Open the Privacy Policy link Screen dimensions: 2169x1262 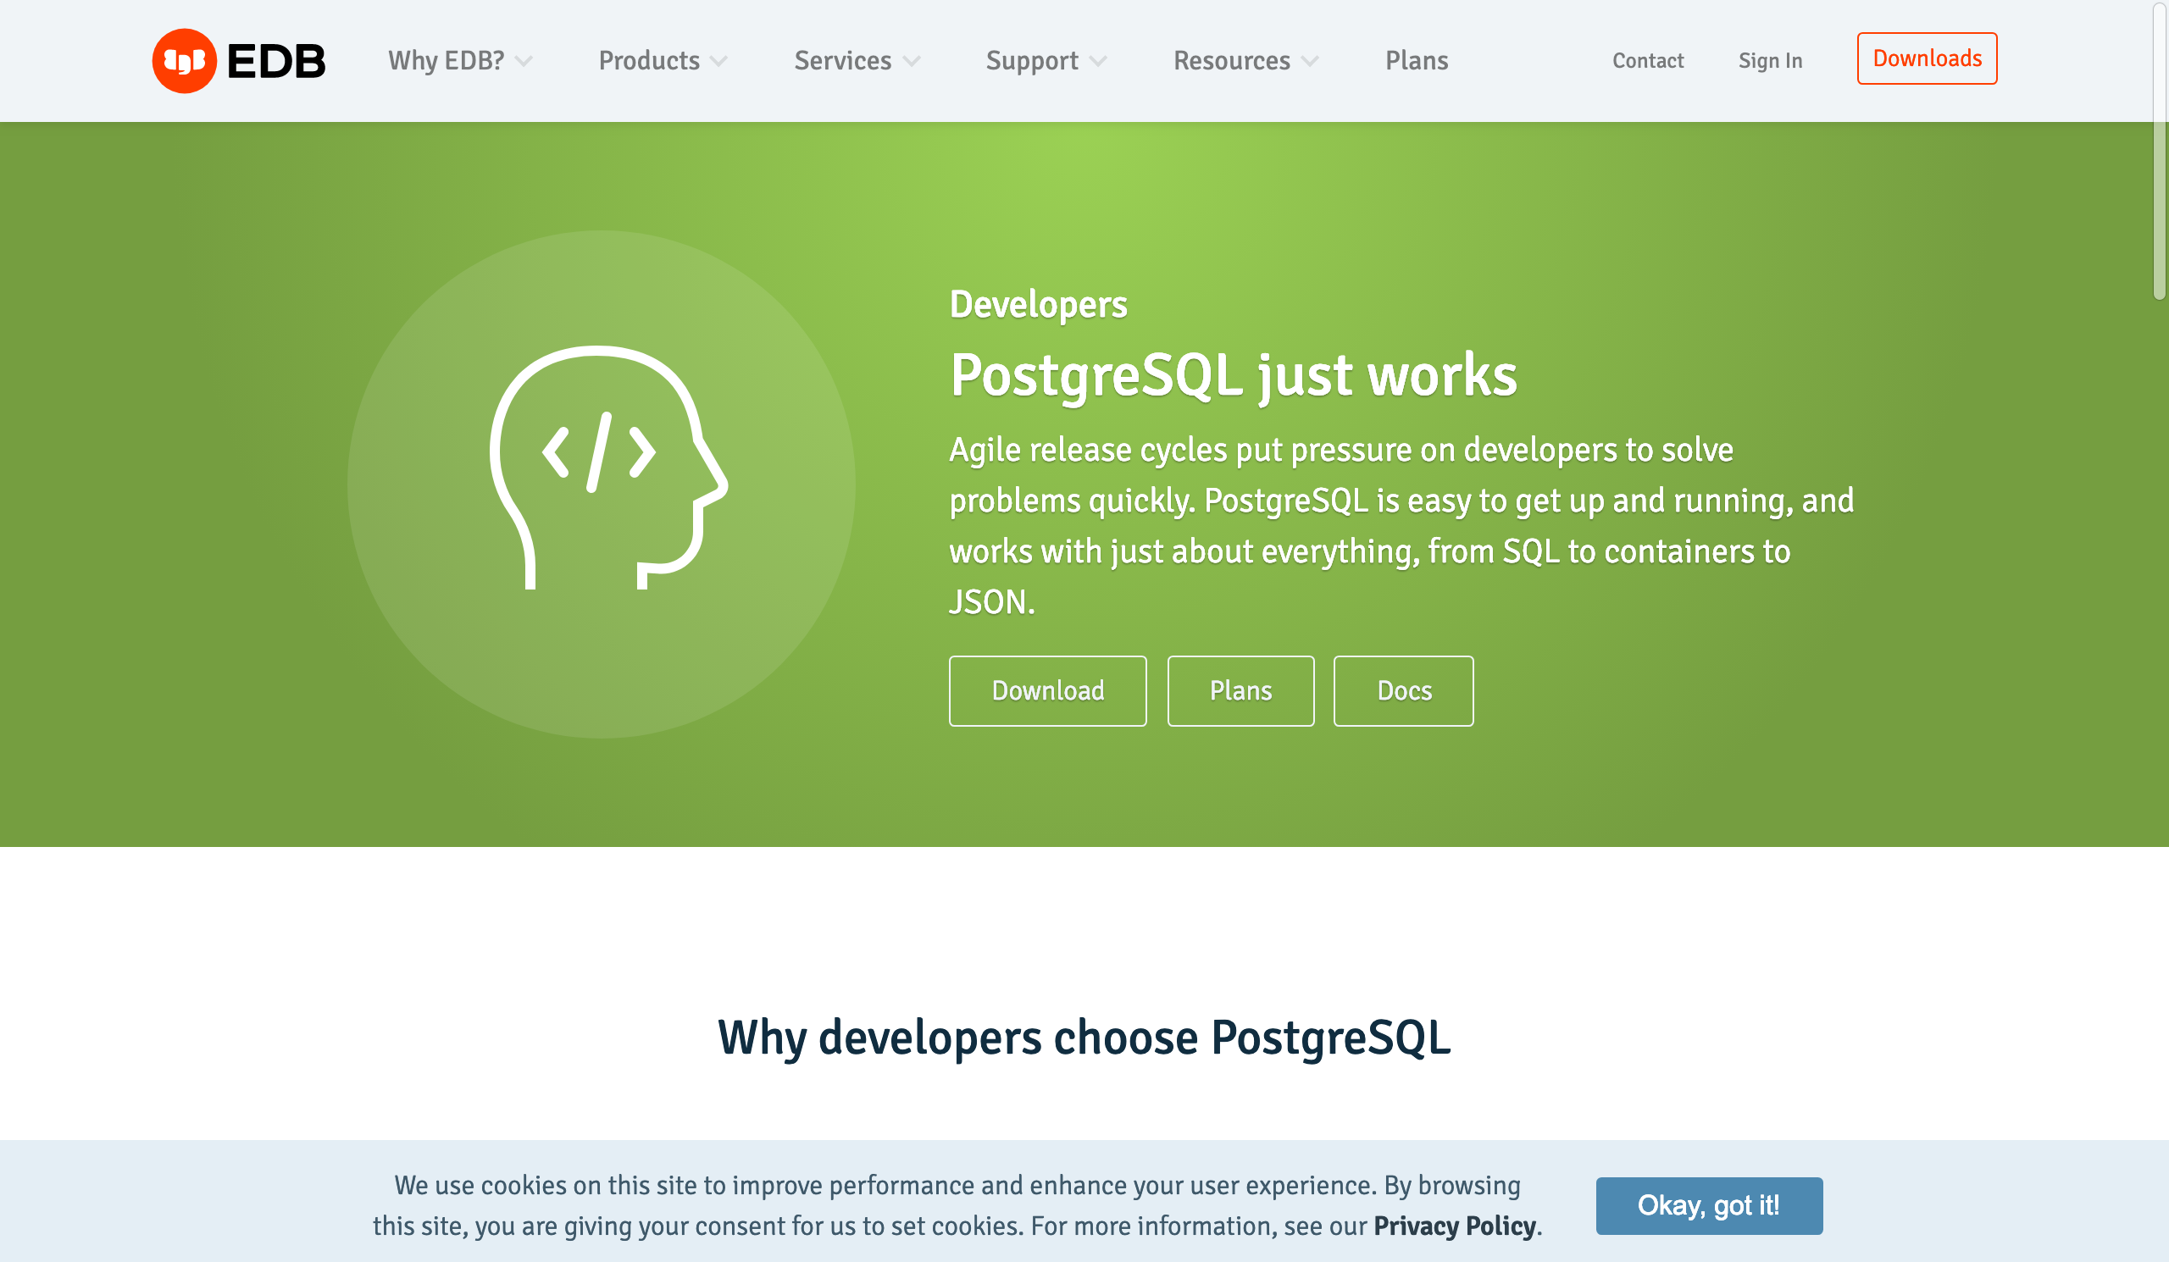[1454, 1225]
